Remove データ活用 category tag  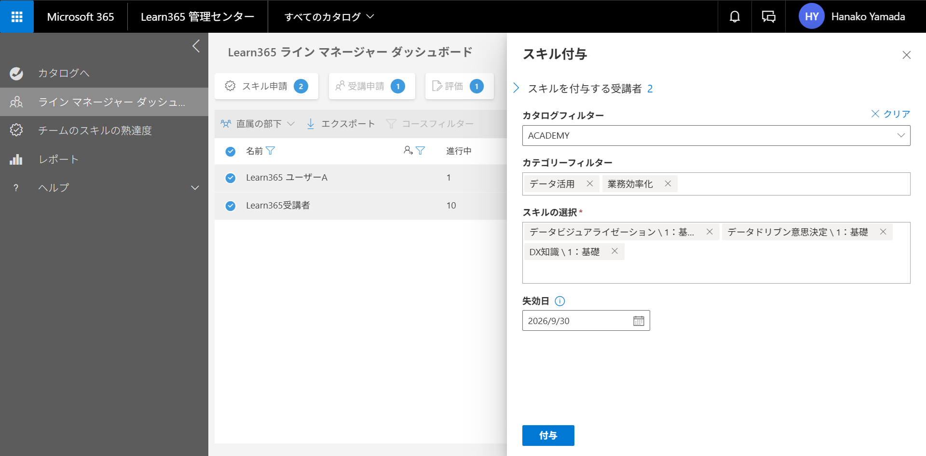[x=589, y=183]
